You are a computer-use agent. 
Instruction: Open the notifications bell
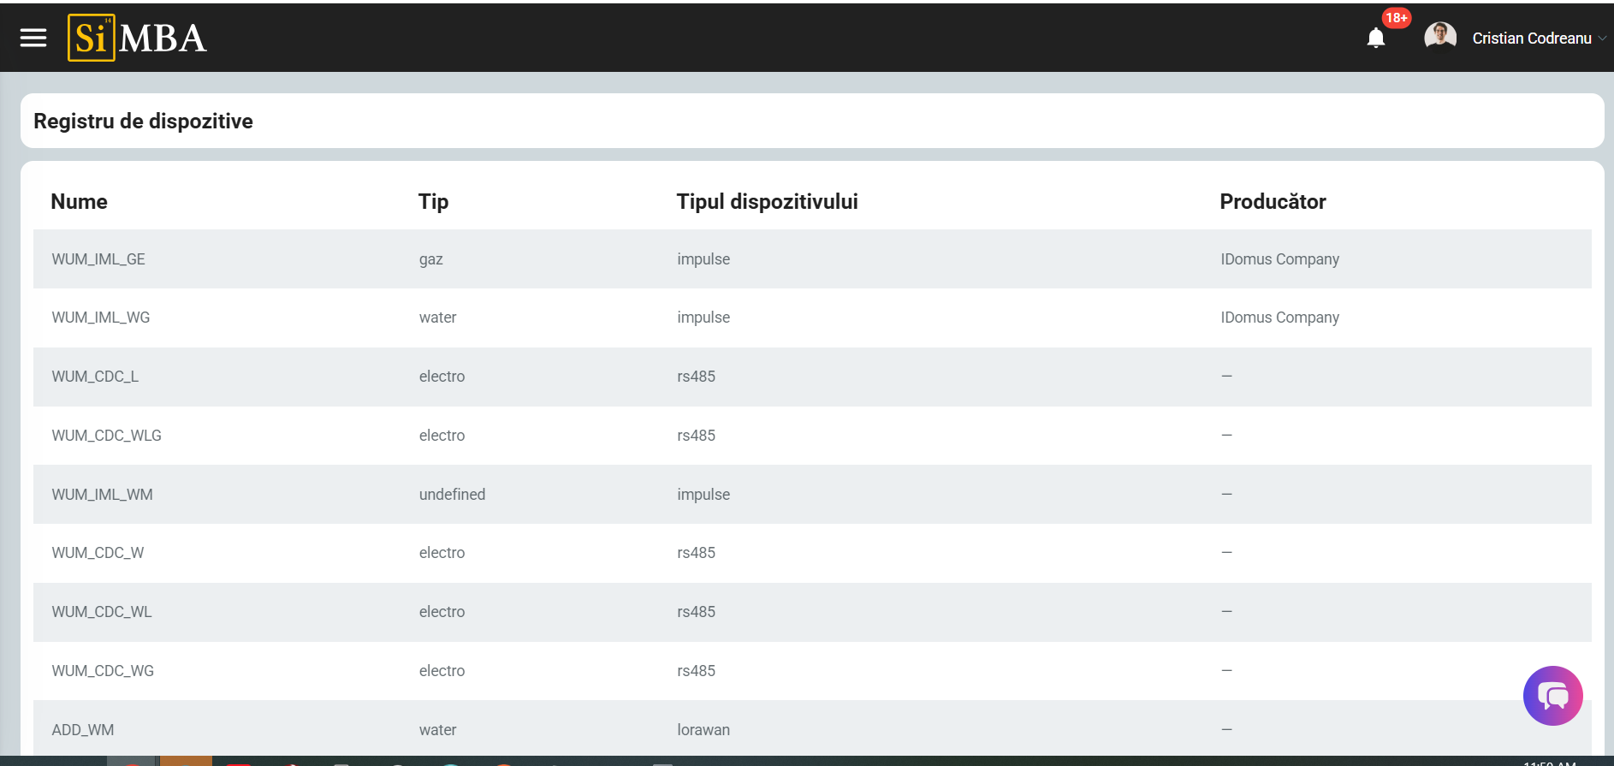[1375, 39]
